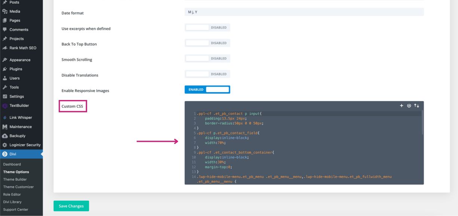The image size is (458, 216).
Task: Open Divi Library submenu link
Action: tap(12, 202)
